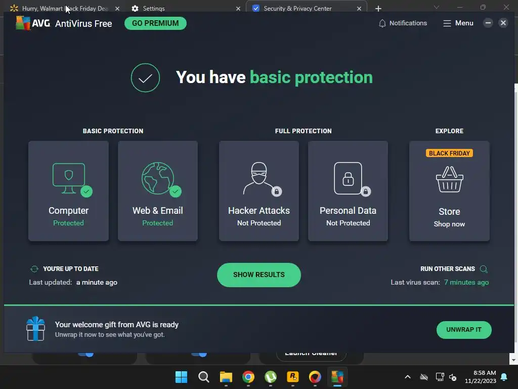
Task: Click the UNWRAP IT button
Action: [464, 330]
